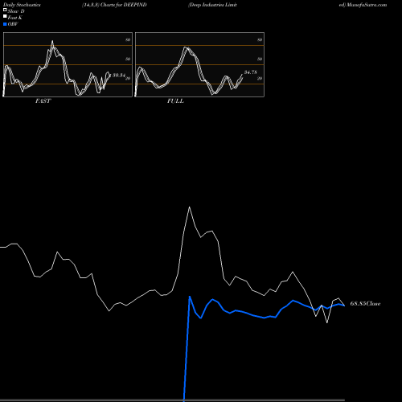
Task: Select the OBV legend label
Action: coord(13,24)
